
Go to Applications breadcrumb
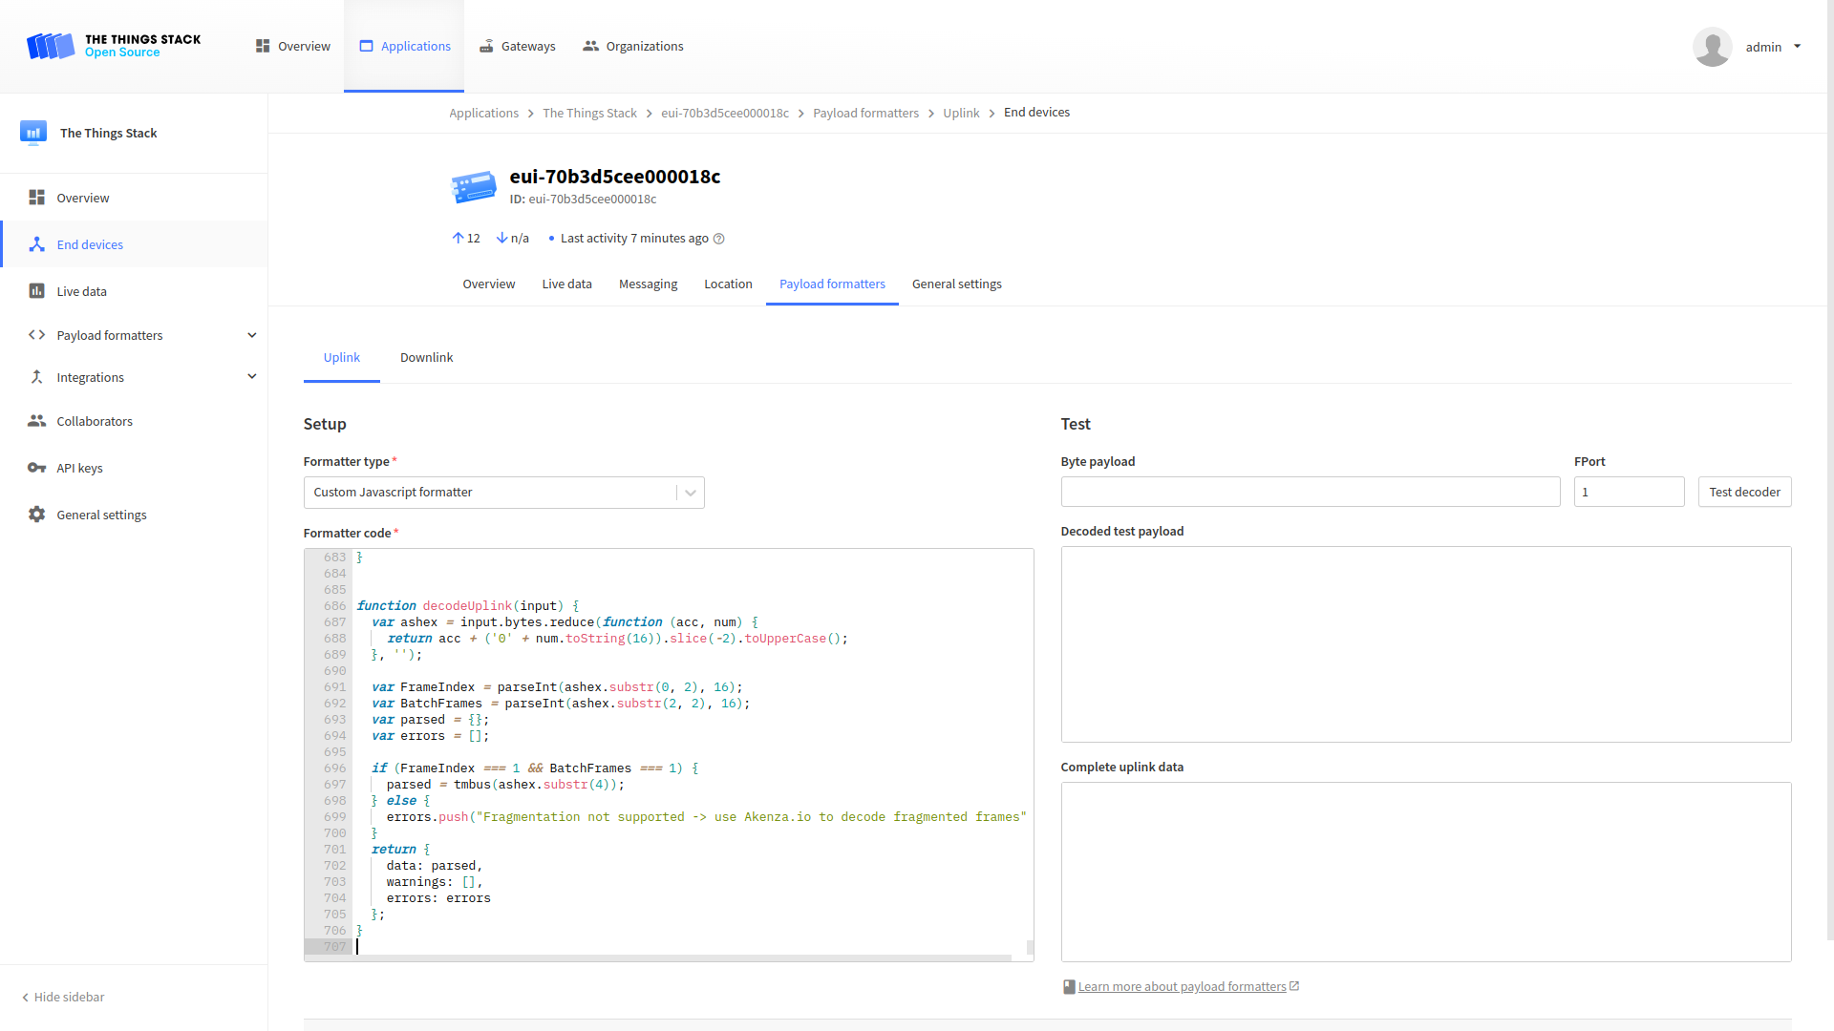483,113
